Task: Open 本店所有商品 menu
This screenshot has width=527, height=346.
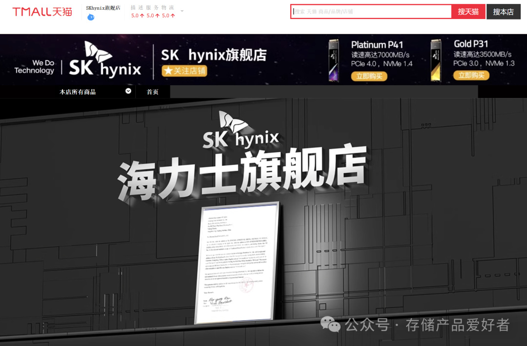Action: tap(78, 92)
